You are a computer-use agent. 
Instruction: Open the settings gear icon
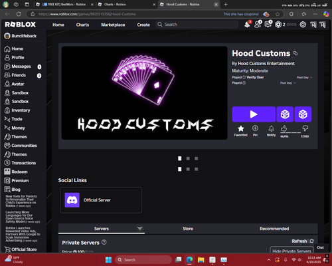[x=303, y=25]
